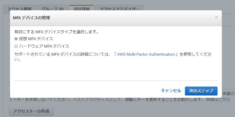Select the 認証情報 tab

tap(82, 8)
